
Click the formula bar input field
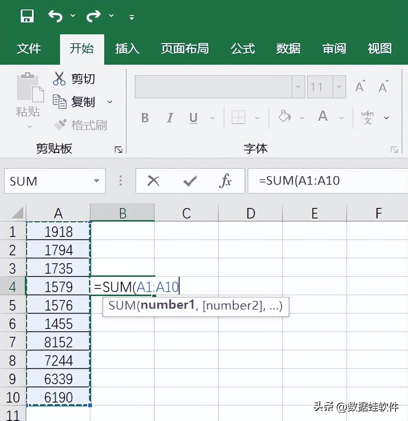click(x=329, y=181)
